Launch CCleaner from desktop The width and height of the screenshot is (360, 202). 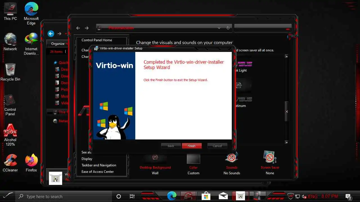(10, 163)
